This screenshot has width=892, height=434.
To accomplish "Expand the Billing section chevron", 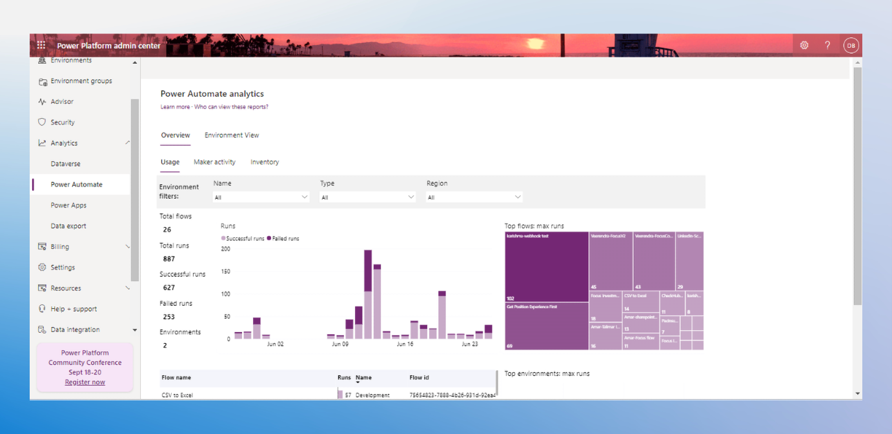I will [127, 247].
